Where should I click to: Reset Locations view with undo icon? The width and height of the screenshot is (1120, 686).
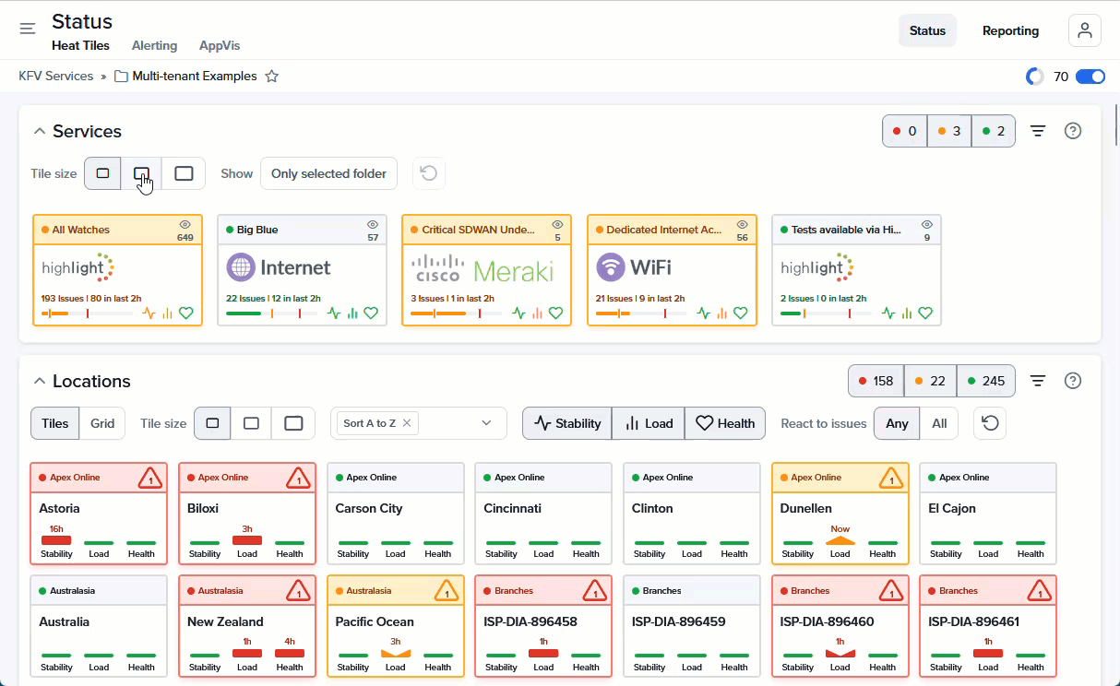click(990, 423)
